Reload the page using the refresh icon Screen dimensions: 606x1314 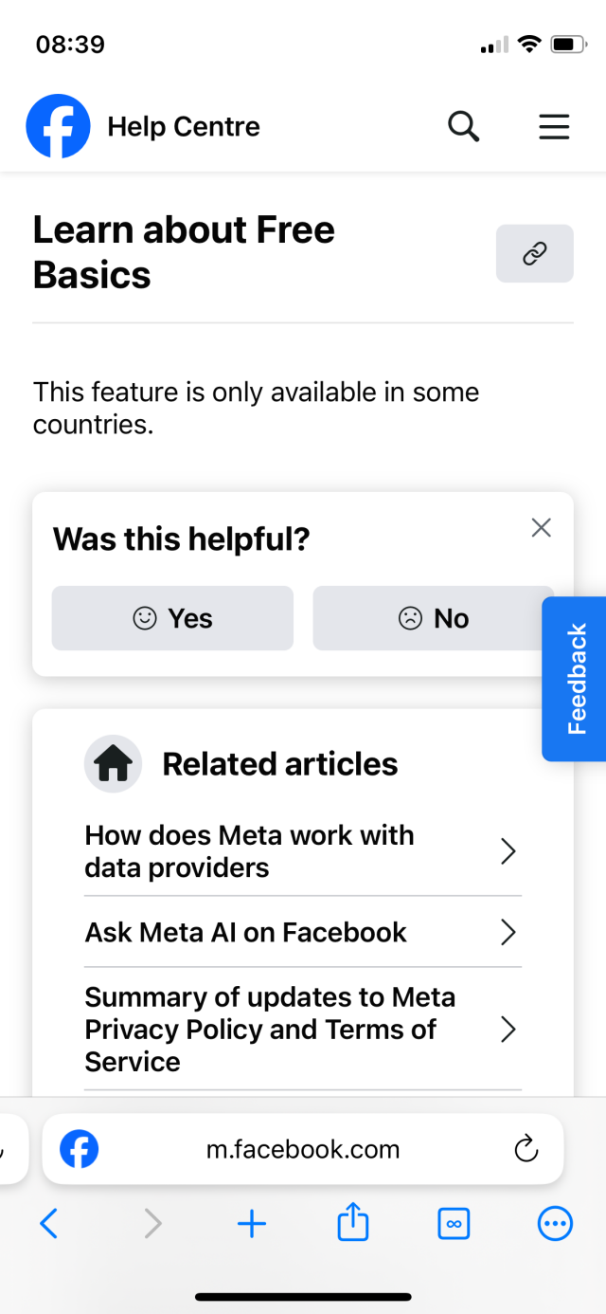click(x=526, y=1149)
